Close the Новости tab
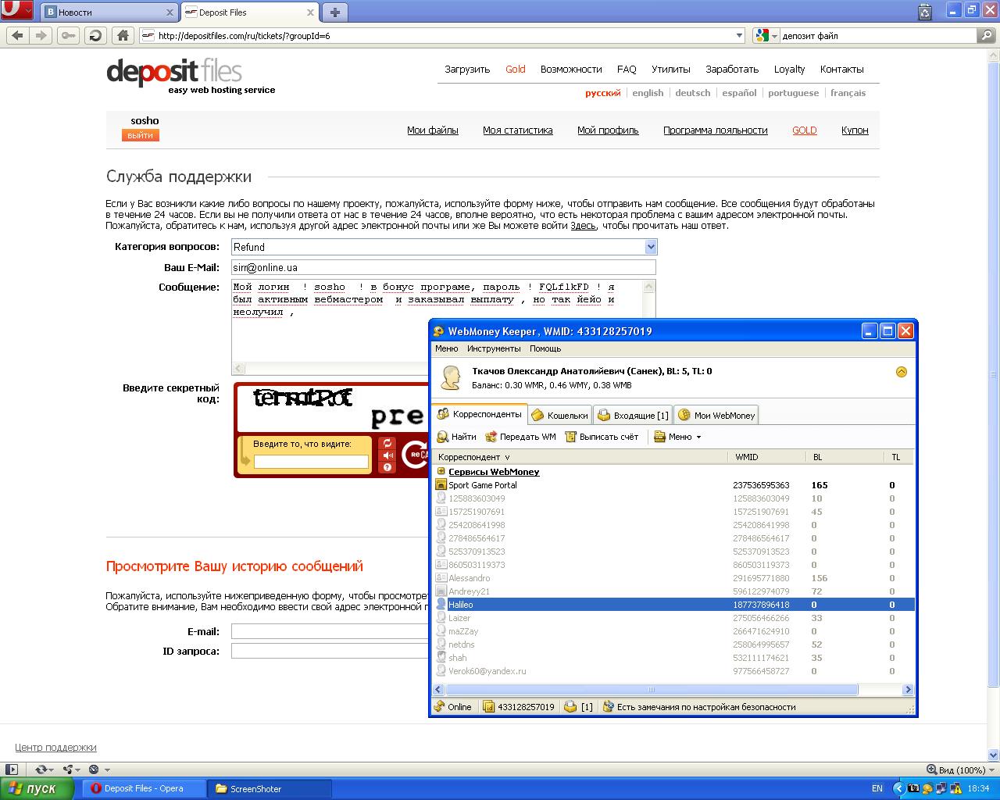This screenshot has height=800, width=1000. click(170, 12)
